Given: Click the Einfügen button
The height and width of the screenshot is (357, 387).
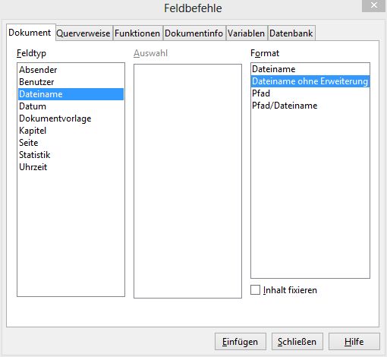Looking at the screenshot, I should tap(241, 342).
